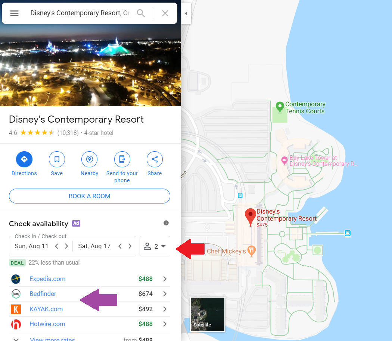This screenshot has width=392, height=341.
Task: Open the hamburger menu
Action: click(14, 13)
